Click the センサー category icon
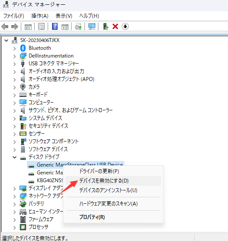Image resolution: width=228 pixels, height=241 pixels. pyautogui.click(x=23, y=134)
